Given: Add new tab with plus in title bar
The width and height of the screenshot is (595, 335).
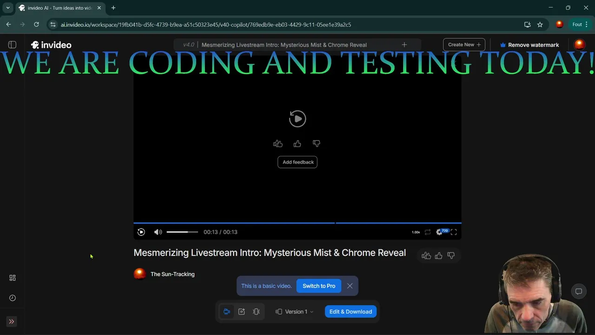Looking at the screenshot, I should click(x=404, y=45).
